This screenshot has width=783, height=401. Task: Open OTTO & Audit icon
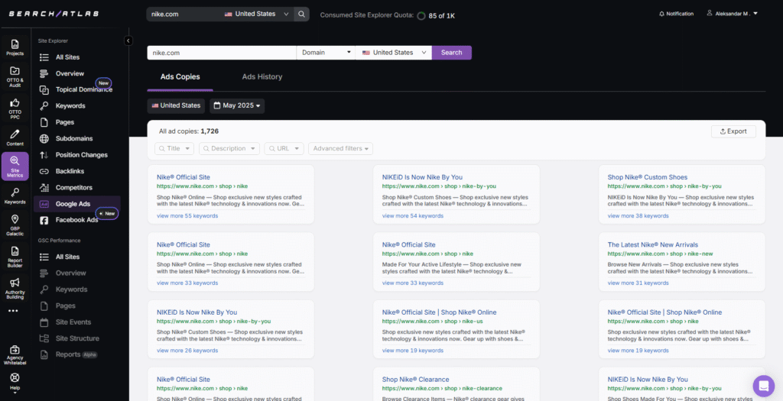click(x=15, y=76)
